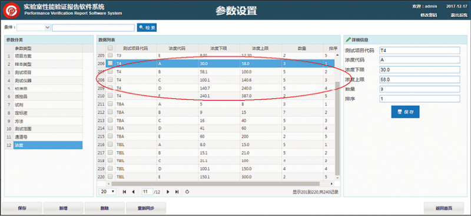Check the box for row 205 (T3 E)
471x216 pixels.
(110, 55)
